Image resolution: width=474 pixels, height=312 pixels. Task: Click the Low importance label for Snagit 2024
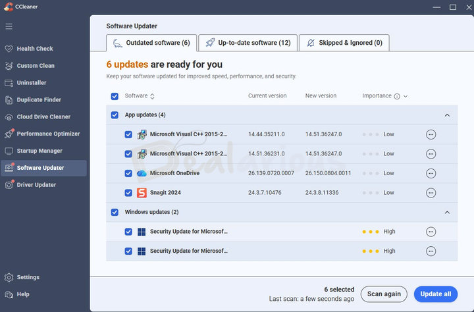[389, 193]
